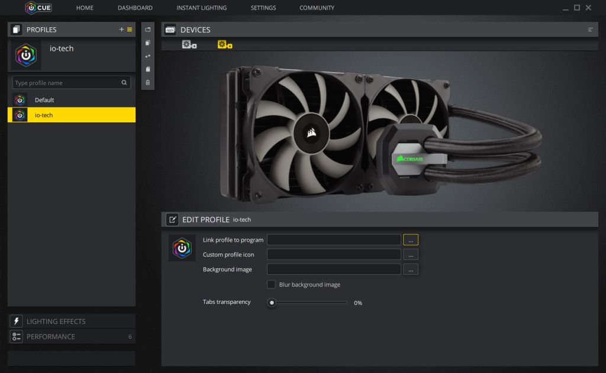Viewport: 606px width, 373px height.
Task: Click the 'Background image' path field
Action: click(x=334, y=269)
